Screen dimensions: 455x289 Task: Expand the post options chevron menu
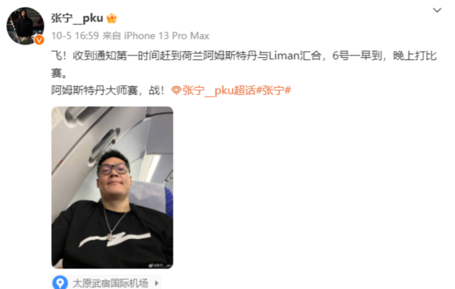coord(437,10)
